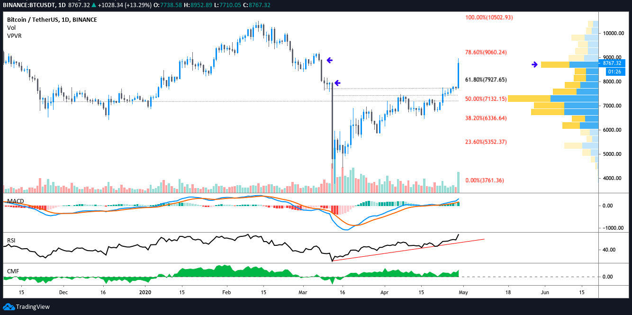
Task: Click the VPVR indicator label
Action: 14,36
